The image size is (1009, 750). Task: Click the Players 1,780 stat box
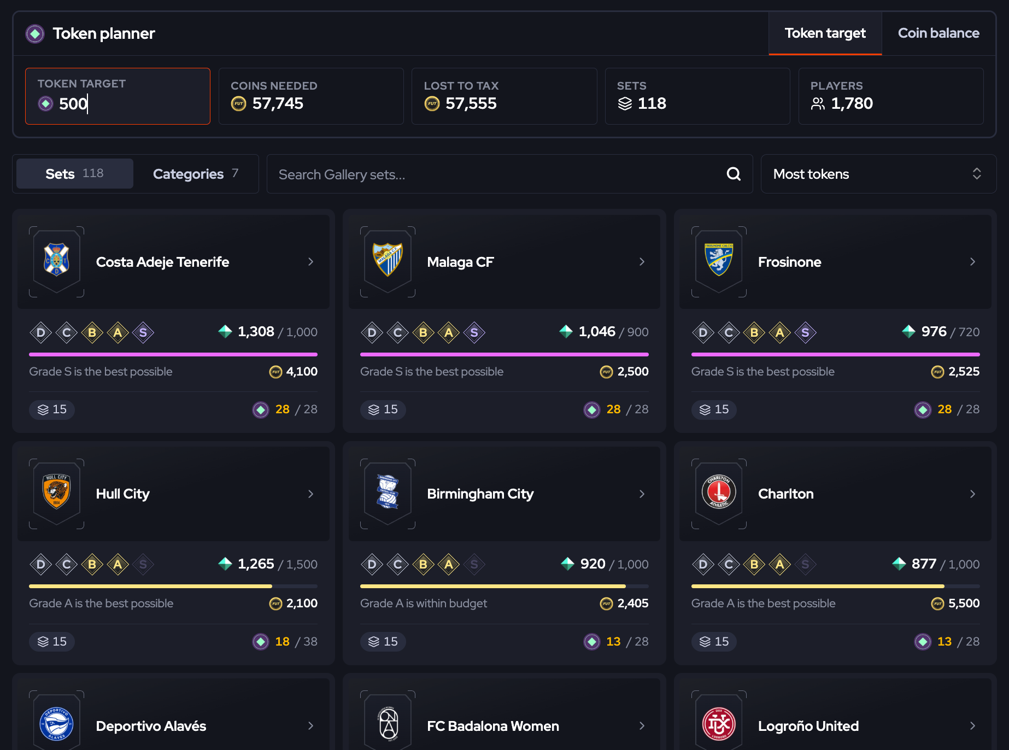pyautogui.click(x=890, y=96)
